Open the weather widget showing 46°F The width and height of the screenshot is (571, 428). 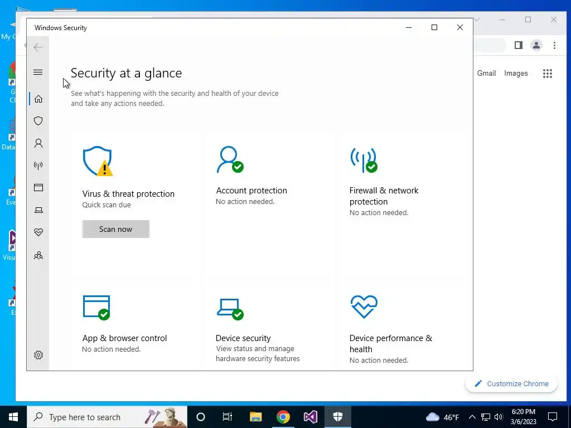click(442, 417)
